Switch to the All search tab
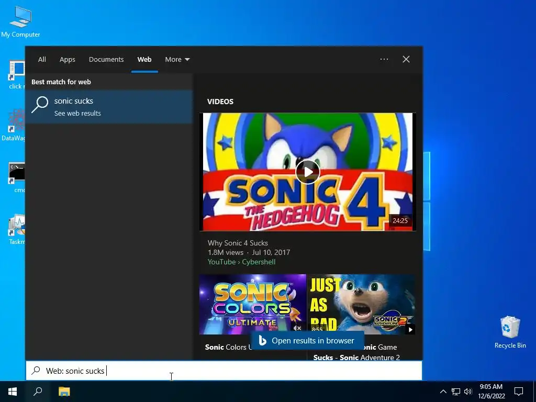This screenshot has width=536, height=402. click(42, 60)
